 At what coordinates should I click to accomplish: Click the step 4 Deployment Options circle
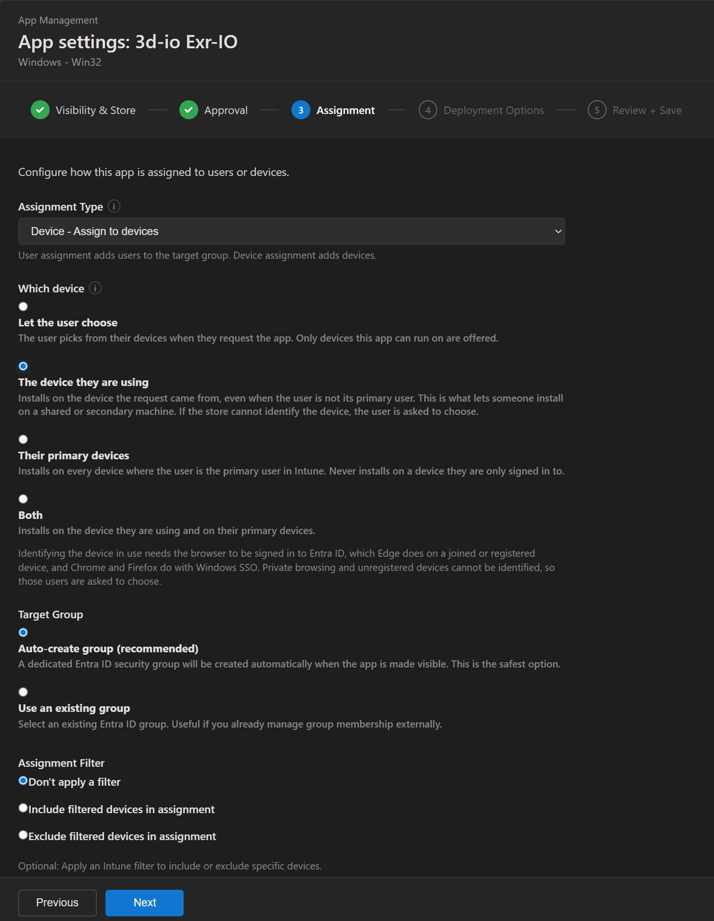(428, 110)
